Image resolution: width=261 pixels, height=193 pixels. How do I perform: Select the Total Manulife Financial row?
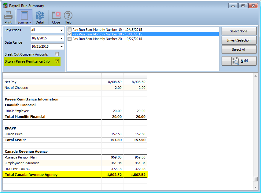point(75,117)
